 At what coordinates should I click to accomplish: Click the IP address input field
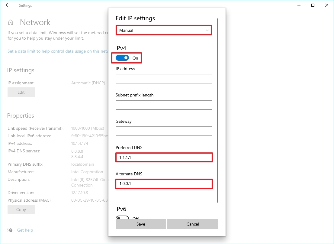pos(164,79)
